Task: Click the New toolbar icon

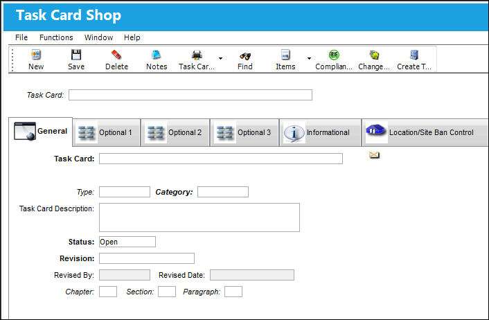Action: tap(36, 55)
